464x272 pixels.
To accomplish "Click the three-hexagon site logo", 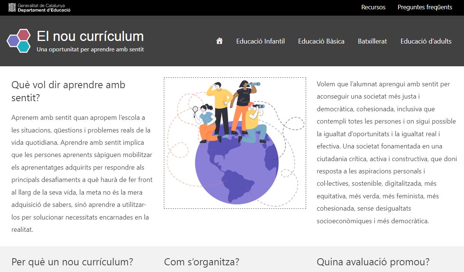I will click(19, 41).
